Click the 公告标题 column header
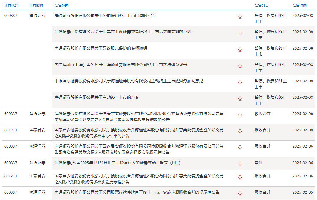 [x=62, y=5]
